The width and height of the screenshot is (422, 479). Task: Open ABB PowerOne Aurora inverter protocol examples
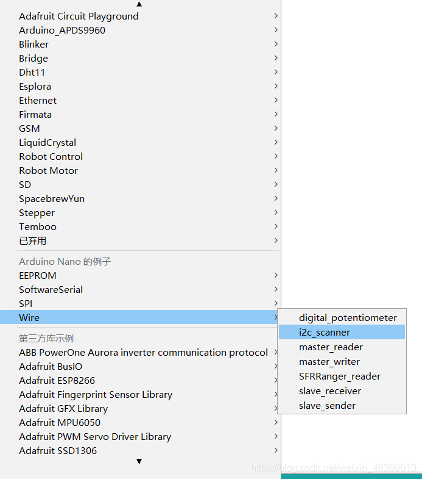(140, 353)
